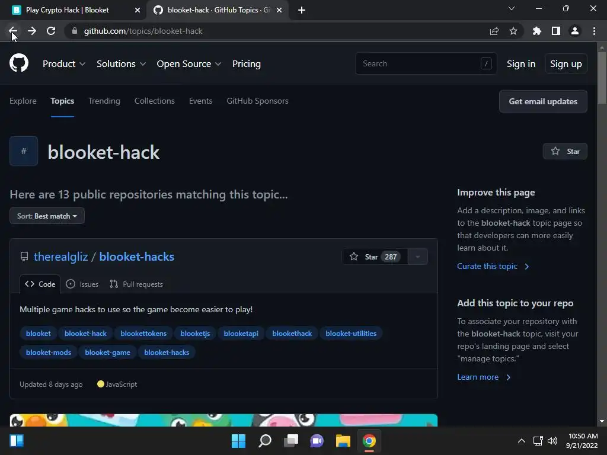Screen dimensions: 607x455
Task: Star the blooket-hacks repository
Action: (x=375, y=257)
